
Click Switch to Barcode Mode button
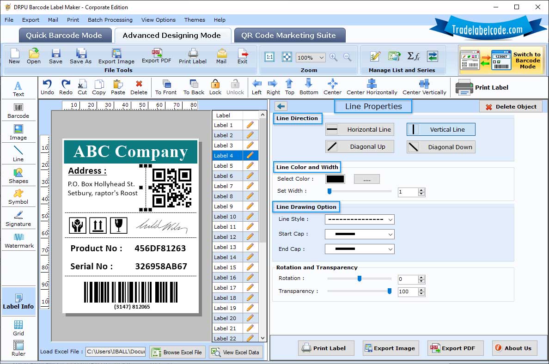click(501, 60)
